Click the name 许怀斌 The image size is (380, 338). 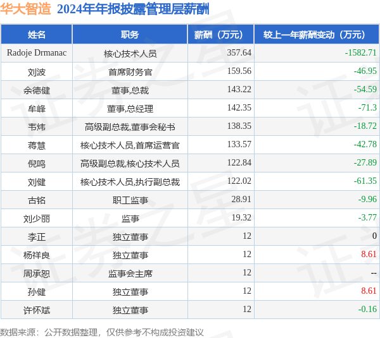pyautogui.click(x=37, y=310)
